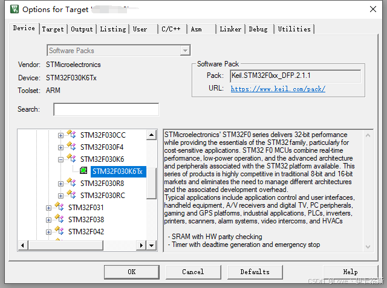The width and height of the screenshot is (387, 288).
Task: Open the Utilities tab
Action: pyautogui.click(x=294, y=29)
